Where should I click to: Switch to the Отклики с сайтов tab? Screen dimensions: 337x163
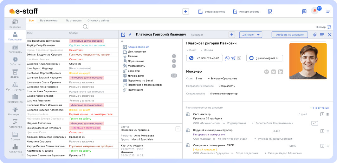click(x=98, y=20)
